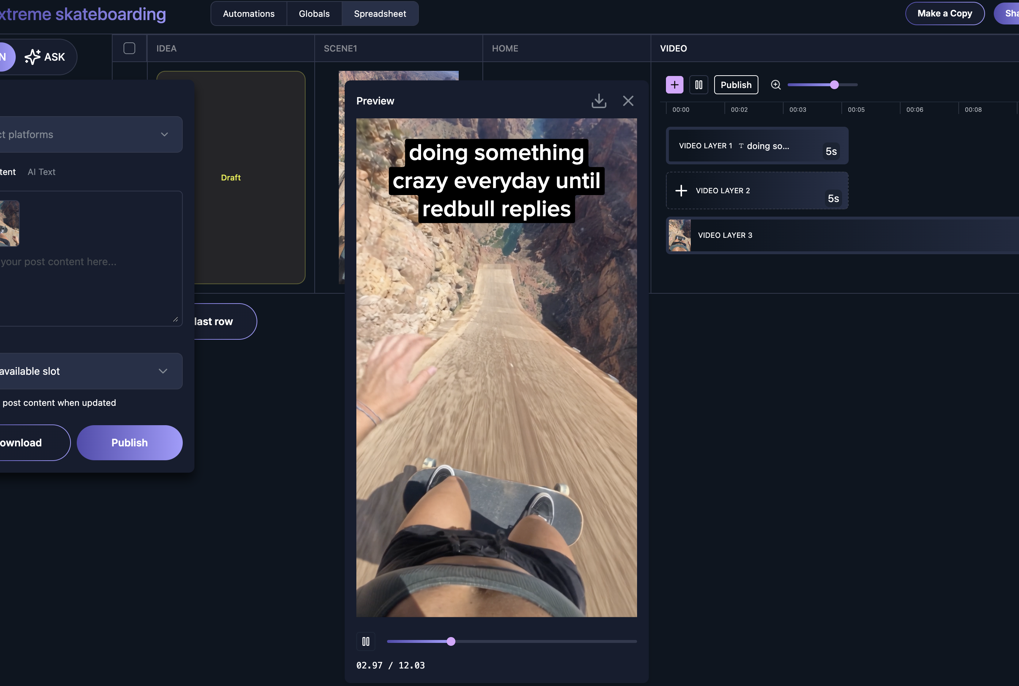This screenshot has width=1019, height=686.
Task: Click the text-type T icon on Video Layer 1
Action: point(741,146)
